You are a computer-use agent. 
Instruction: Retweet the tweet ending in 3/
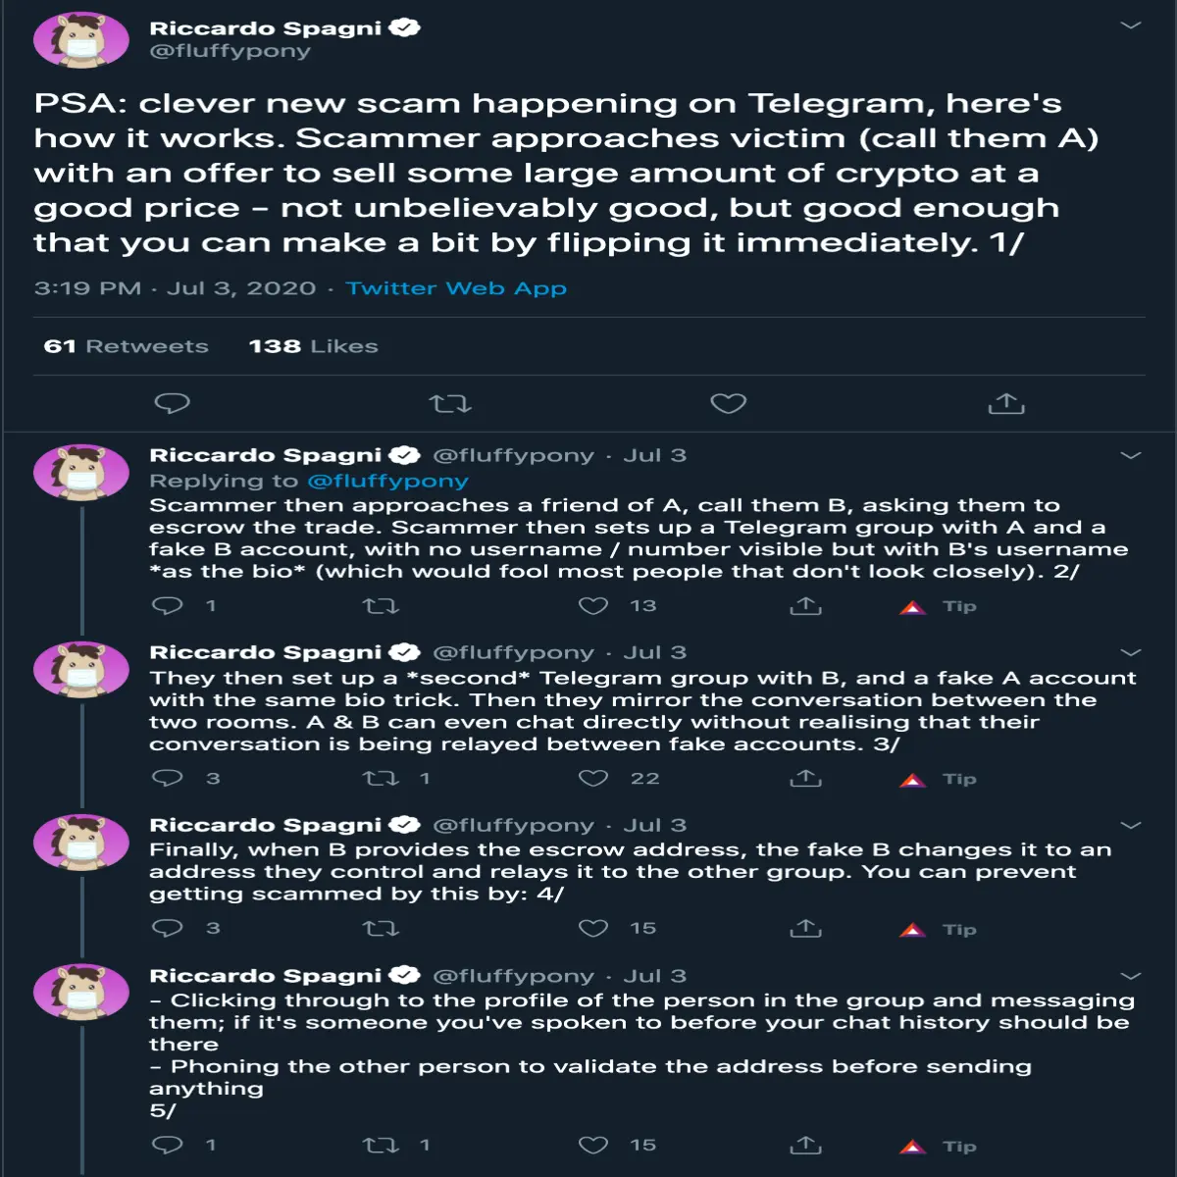(381, 779)
